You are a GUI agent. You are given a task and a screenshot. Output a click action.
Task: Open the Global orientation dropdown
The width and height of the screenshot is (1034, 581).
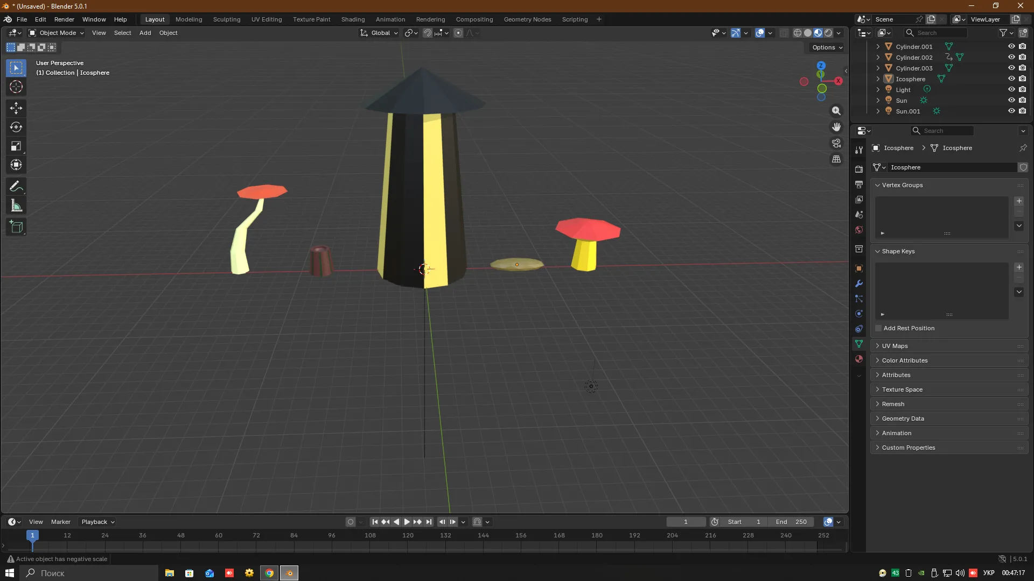(379, 33)
